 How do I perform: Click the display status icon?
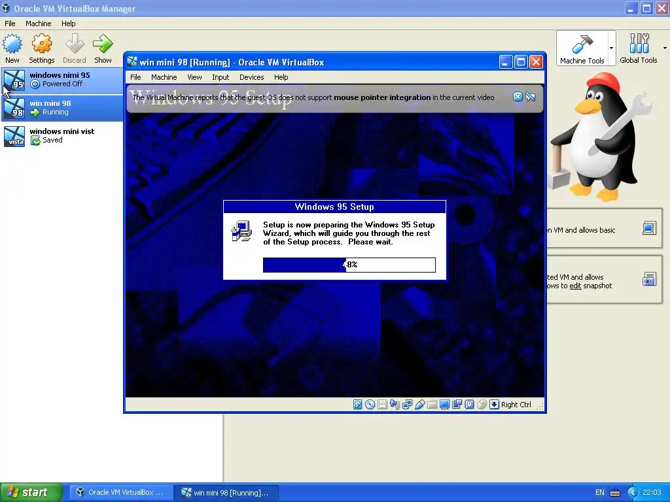[x=444, y=404]
